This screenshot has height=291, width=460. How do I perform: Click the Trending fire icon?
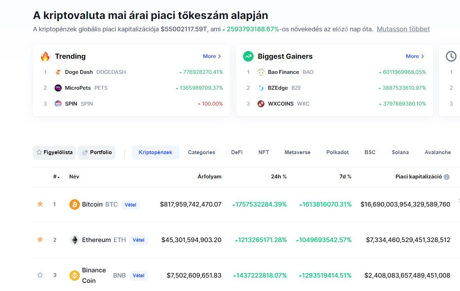pyautogui.click(x=45, y=56)
